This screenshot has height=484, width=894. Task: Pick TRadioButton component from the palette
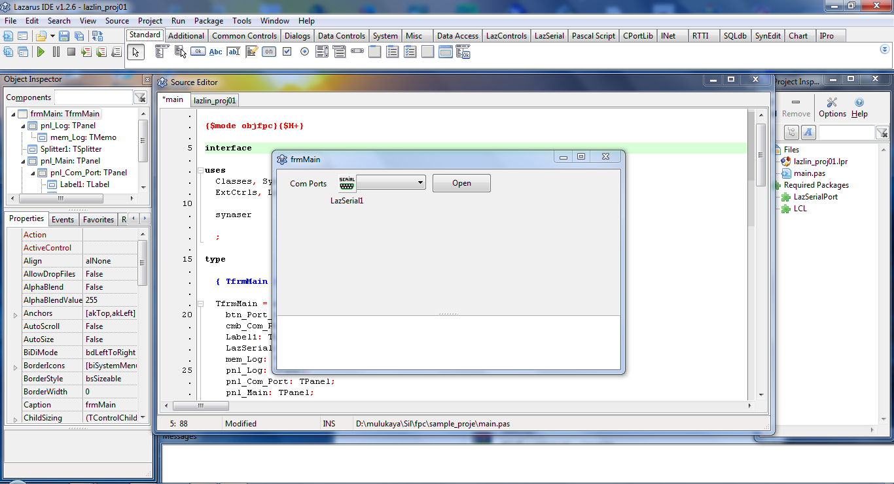coord(304,52)
